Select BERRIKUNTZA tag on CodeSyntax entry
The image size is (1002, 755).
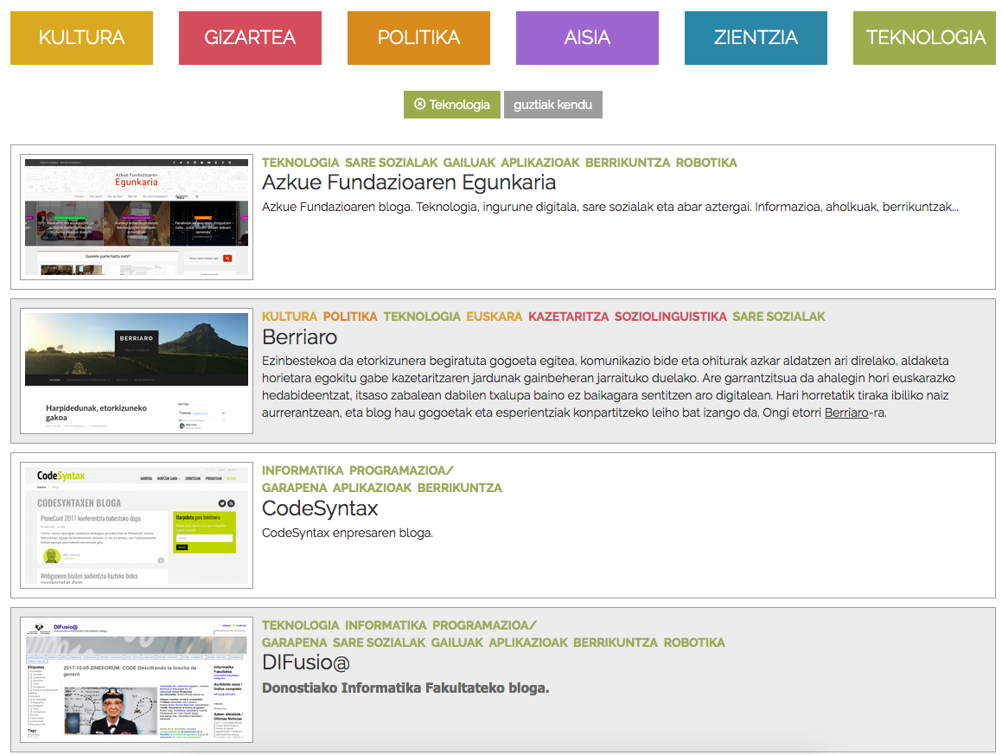[459, 488]
